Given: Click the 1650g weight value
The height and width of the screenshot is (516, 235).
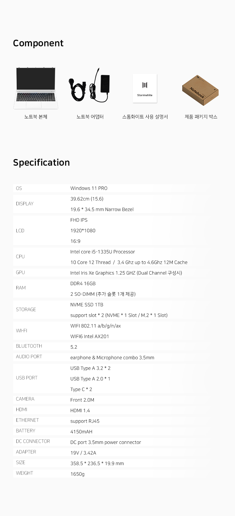Looking at the screenshot, I should (77, 474).
